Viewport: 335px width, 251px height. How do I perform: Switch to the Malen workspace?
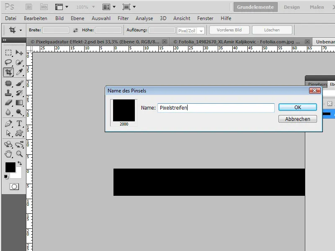coord(317,7)
